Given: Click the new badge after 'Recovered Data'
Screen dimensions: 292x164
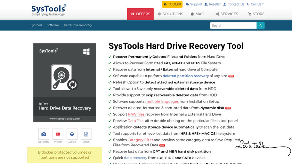Looking at the screenshot, I should pyautogui.click(x=162, y=145).
